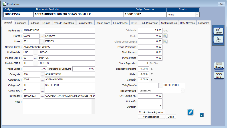Click the Descuento Máximo percent field
Image resolution: width=228 pixels, height=129 pixels.
pos(143,69)
